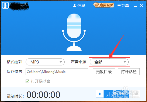147x102 pixels.
Task: Toggle the 打开悬浮窗 checkbox
Action: (27, 81)
